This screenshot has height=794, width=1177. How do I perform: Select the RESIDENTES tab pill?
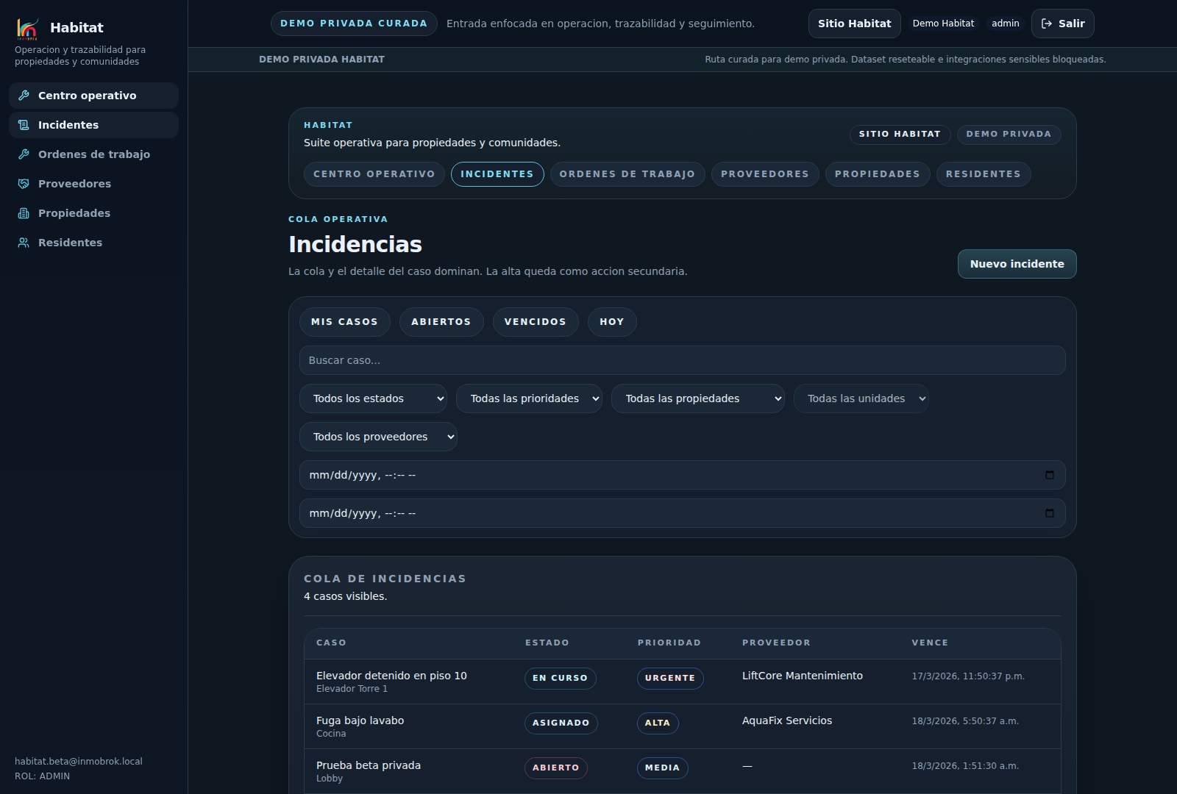(x=984, y=174)
